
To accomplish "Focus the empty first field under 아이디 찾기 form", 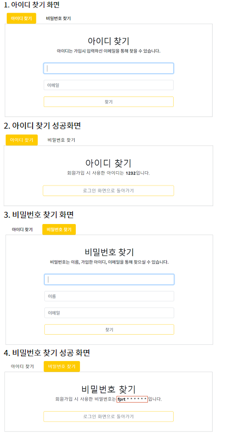I will tap(109, 69).
